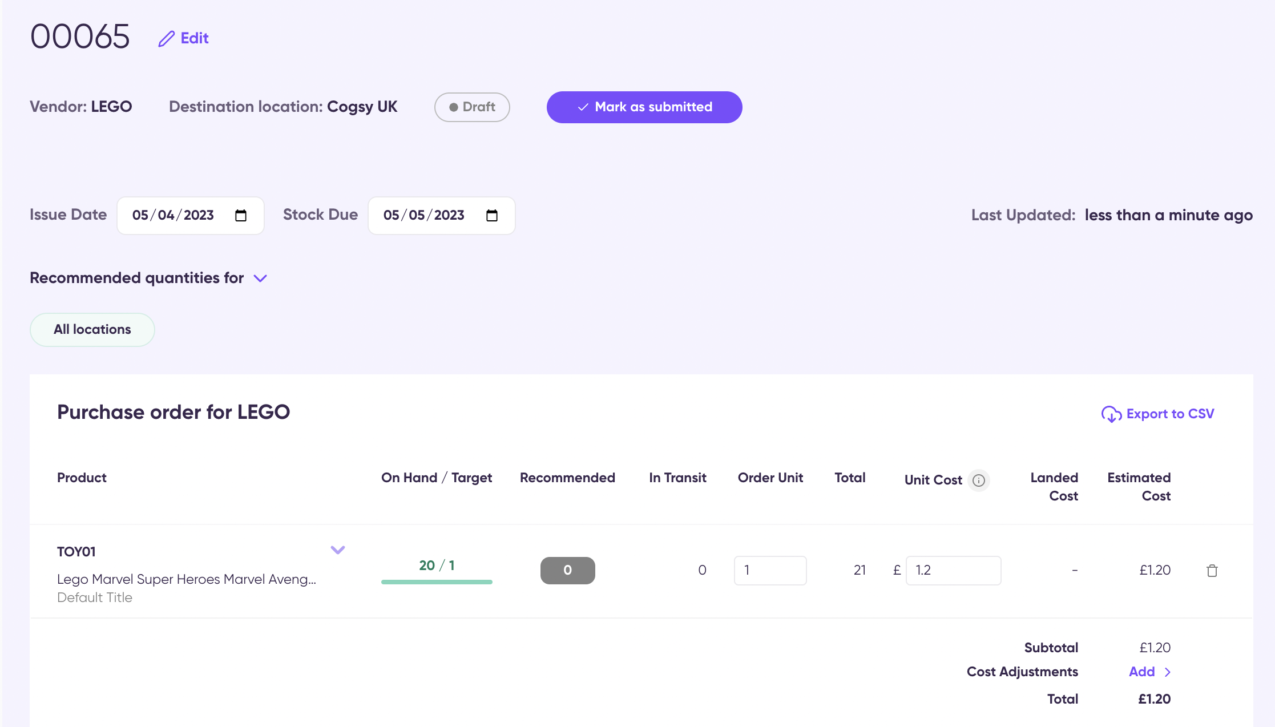Click the Stock Due field 05/05/2023
Image resolution: width=1275 pixels, height=727 pixels.
pyautogui.click(x=441, y=216)
